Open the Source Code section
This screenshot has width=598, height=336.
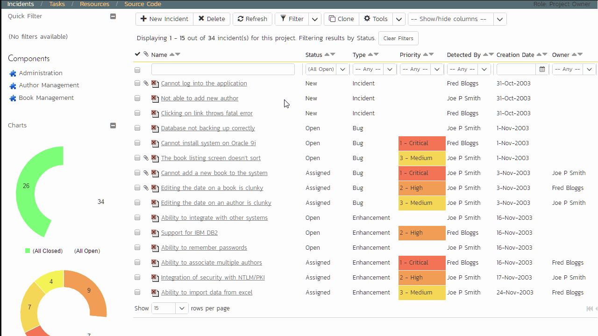tap(142, 4)
